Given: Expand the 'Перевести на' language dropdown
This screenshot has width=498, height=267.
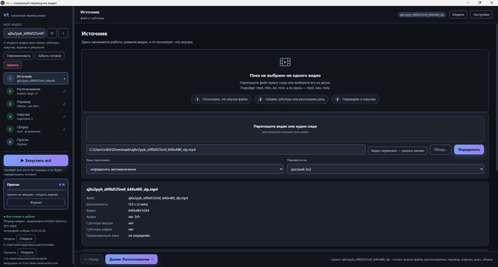Looking at the screenshot, I should (x=386, y=169).
